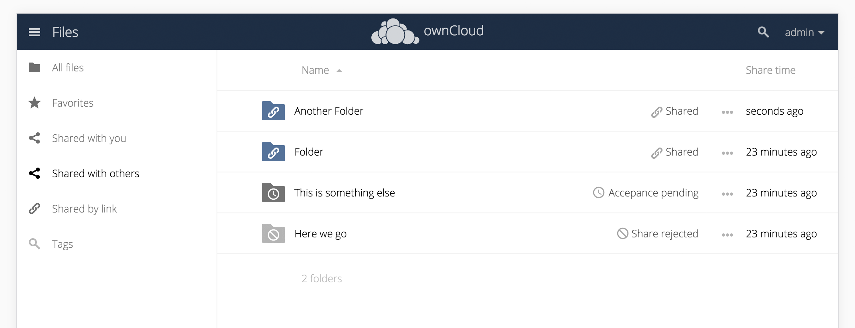The height and width of the screenshot is (328, 855).
Task: Click the prohibited icon beside Share rejected
Action: tap(623, 233)
